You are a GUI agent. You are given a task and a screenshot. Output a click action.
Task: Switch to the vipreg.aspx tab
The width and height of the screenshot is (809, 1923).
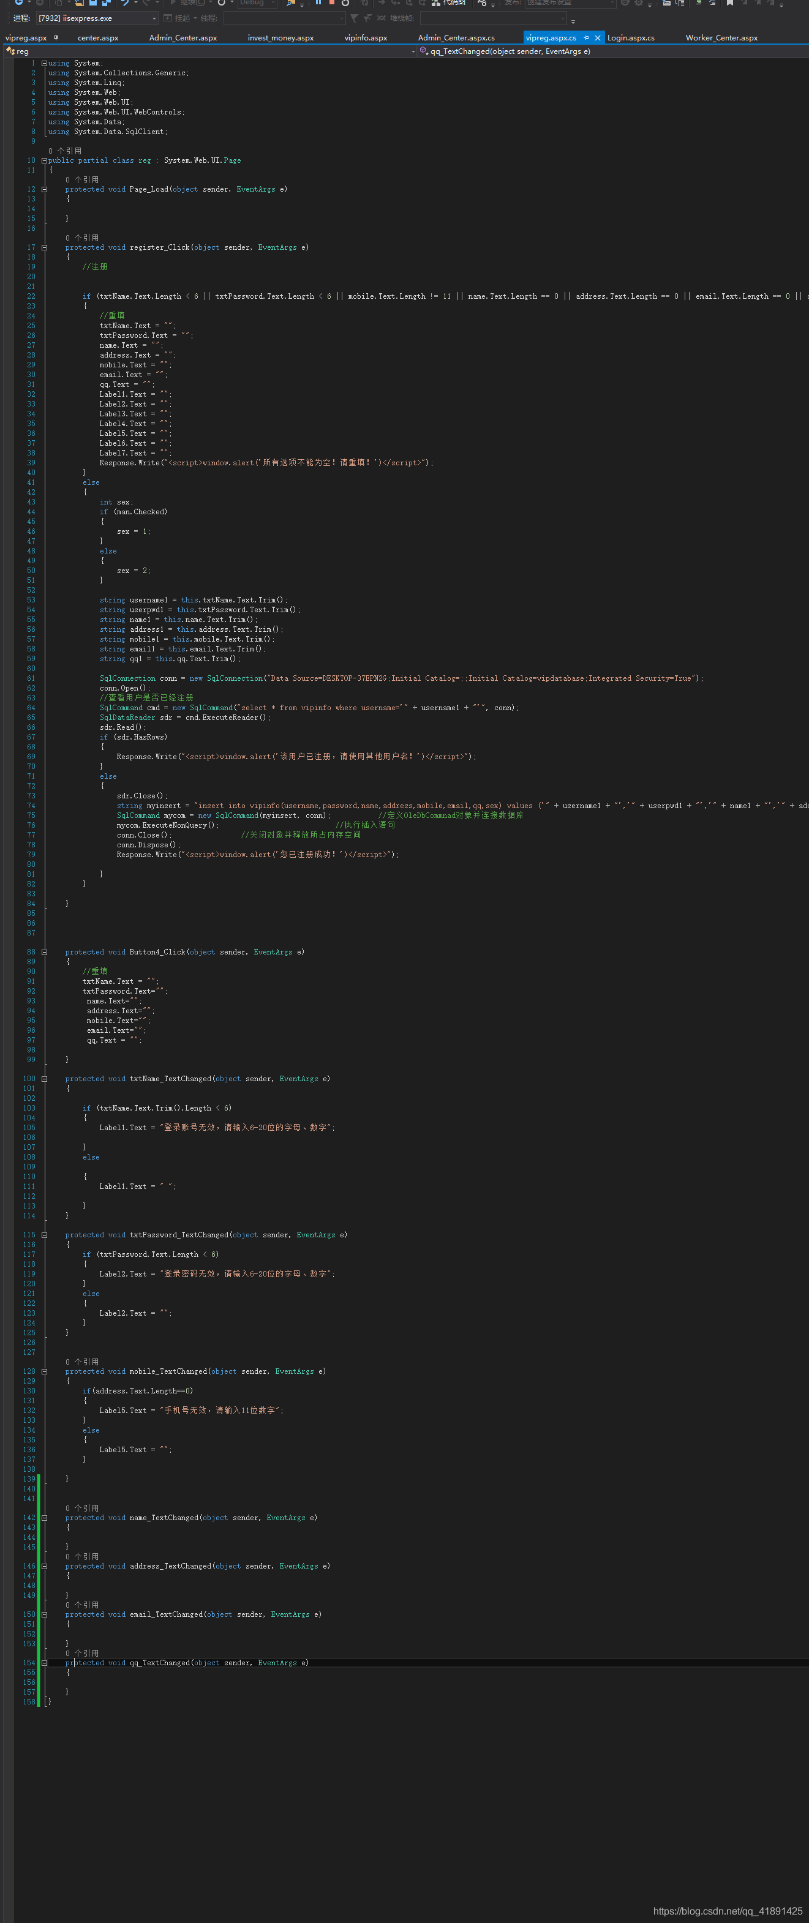[x=26, y=37]
